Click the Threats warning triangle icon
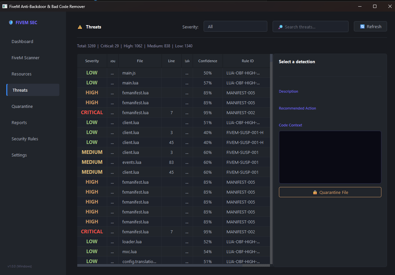This screenshot has width=395, height=275. pyautogui.click(x=80, y=27)
